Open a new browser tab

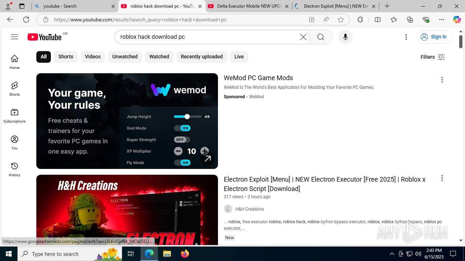[387, 6]
